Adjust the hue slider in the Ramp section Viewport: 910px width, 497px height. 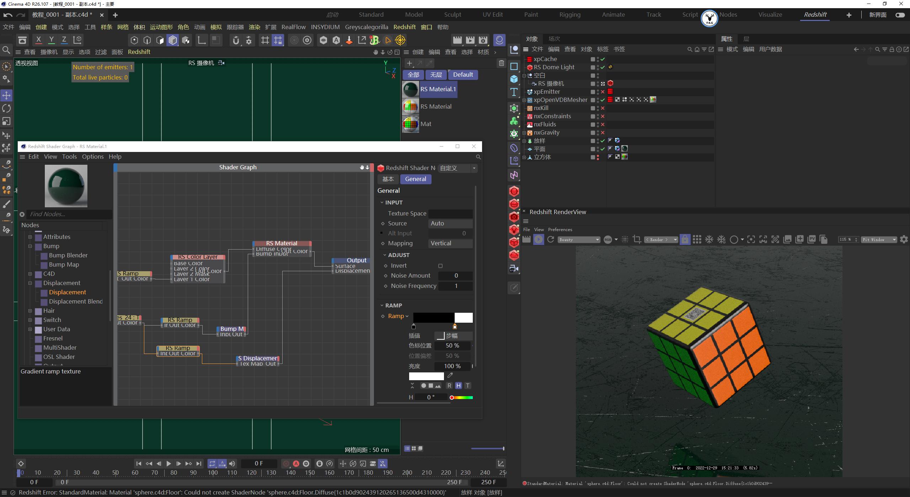pyautogui.click(x=461, y=397)
